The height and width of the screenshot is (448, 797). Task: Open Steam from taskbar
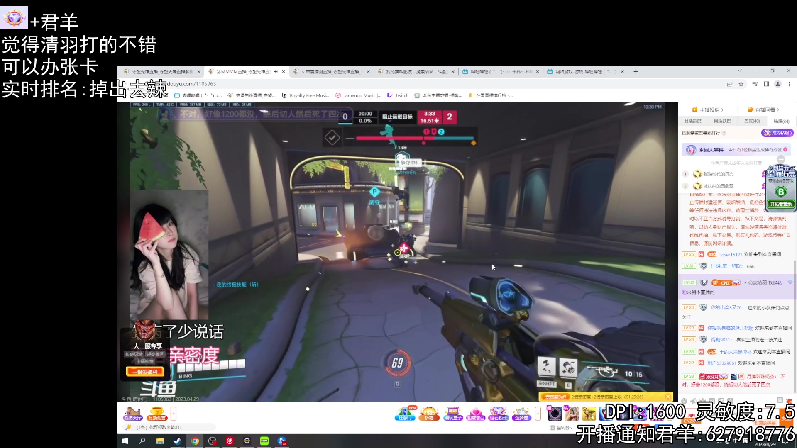pyautogui.click(x=177, y=441)
